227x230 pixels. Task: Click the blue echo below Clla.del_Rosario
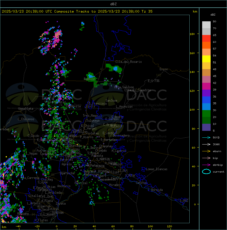click(x=115, y=69)
